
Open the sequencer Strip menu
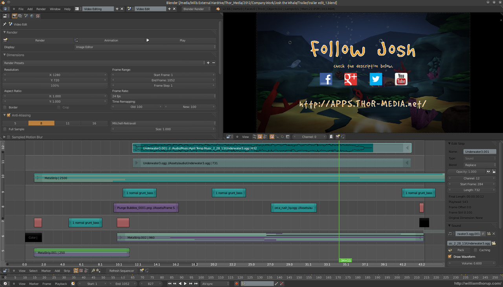(67, 271)
